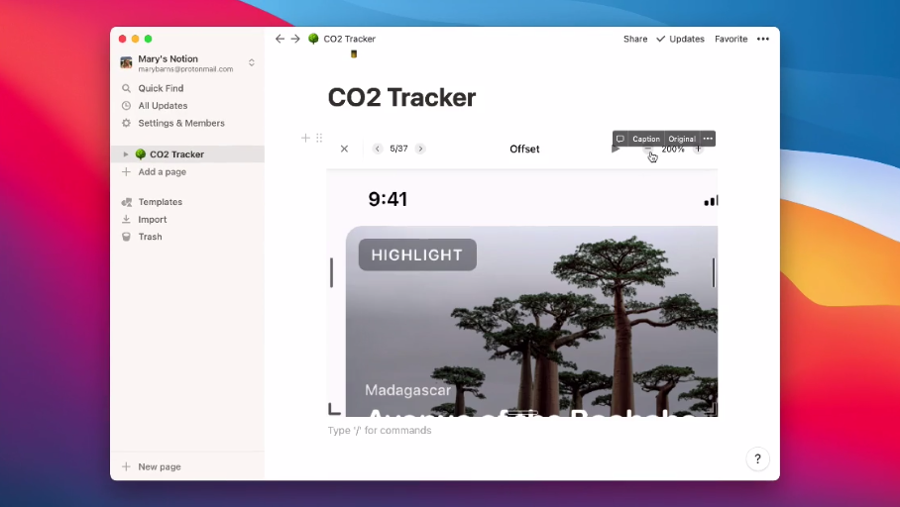
Task: Click the Madagascar label
Action: point(408,390)
